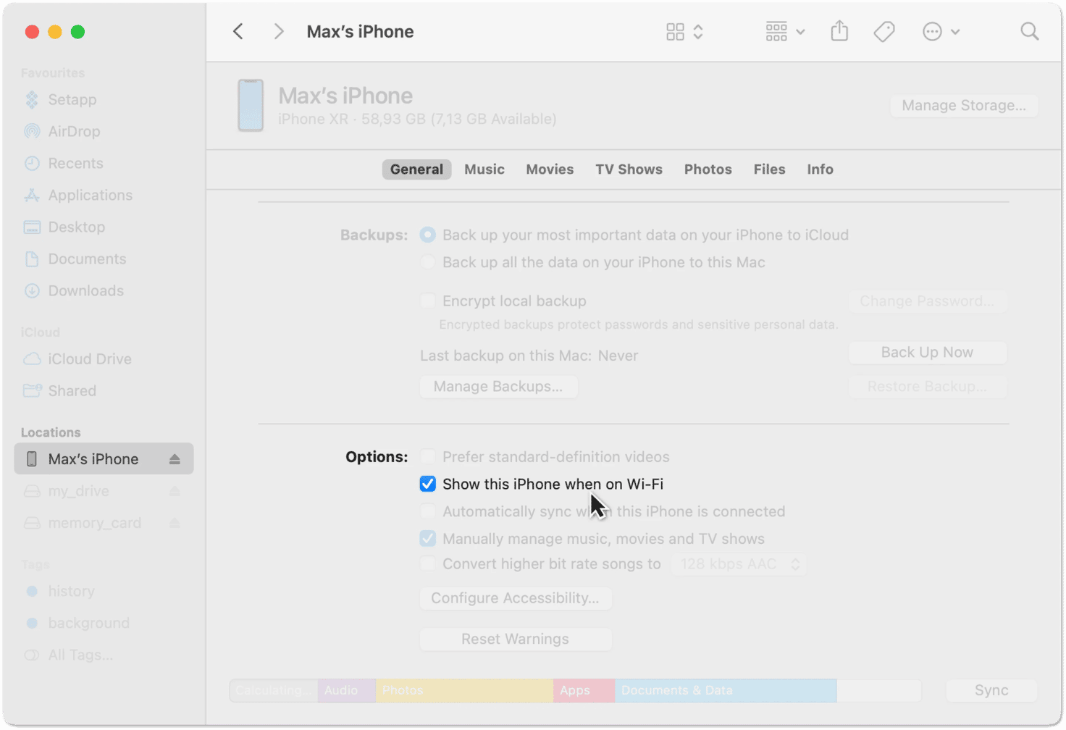Open the group-by grid icon menu
The height and width of the screenshot is (730, 1066).
coord(776,32)
